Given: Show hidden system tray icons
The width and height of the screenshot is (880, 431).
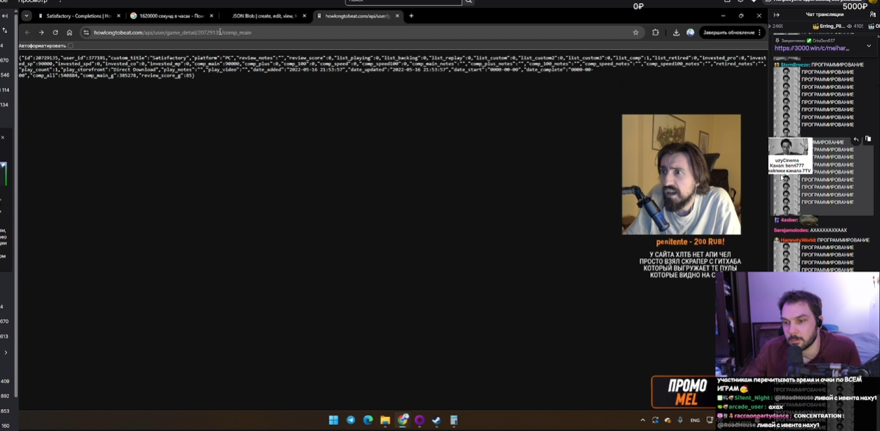Looking at the screenshot, I should click(x=643, y=420).
